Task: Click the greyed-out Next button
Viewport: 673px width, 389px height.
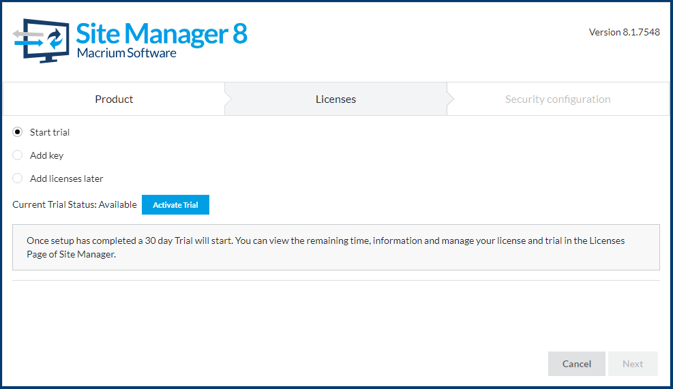Action: (633, 364)
